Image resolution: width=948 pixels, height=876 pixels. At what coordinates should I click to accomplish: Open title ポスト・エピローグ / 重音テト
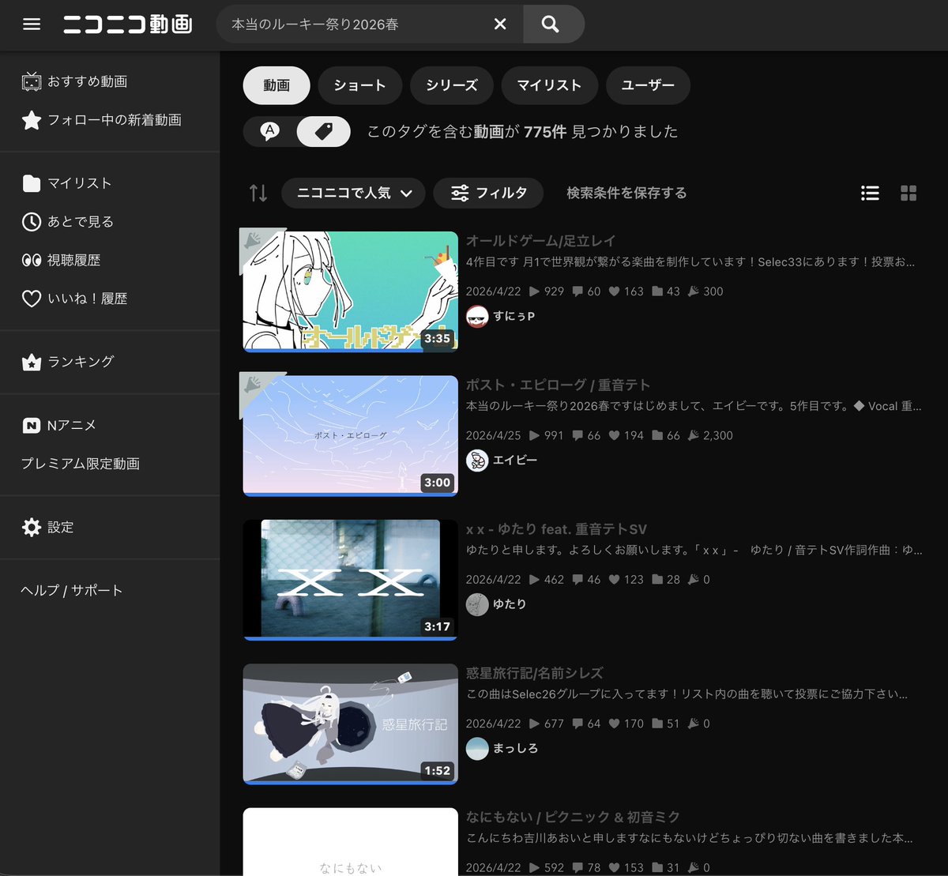[559, 385]
